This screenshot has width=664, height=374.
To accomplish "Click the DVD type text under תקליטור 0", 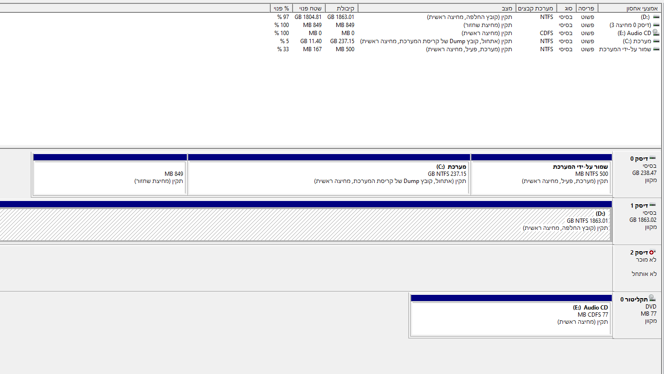I will (651, 307).
